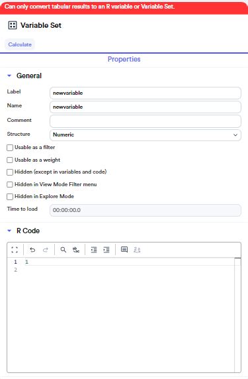Image resolution: width=248 pixels, height=379 pixels.
Task: Open the code search magnifier
Action: [x=63, y=250]
